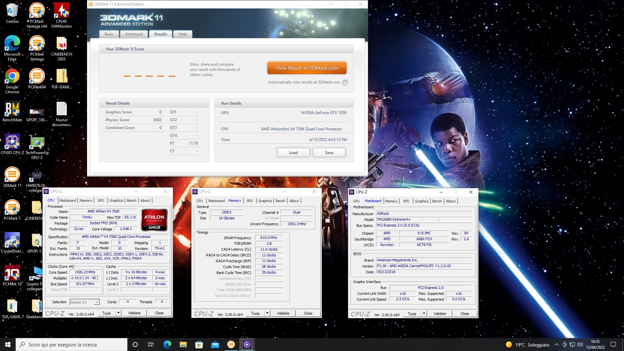
Task: Open BenchMate desktop icon
Action: (x=12, y=111)
